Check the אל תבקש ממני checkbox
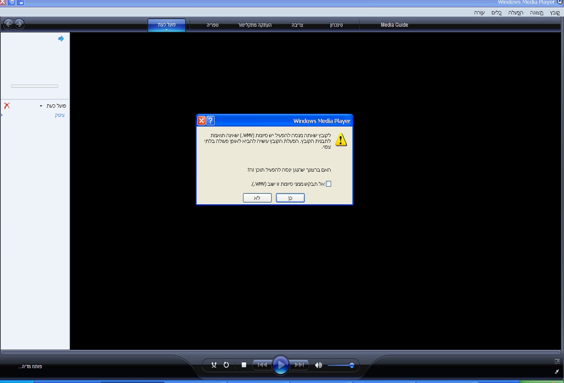 (x=328, y=184)
